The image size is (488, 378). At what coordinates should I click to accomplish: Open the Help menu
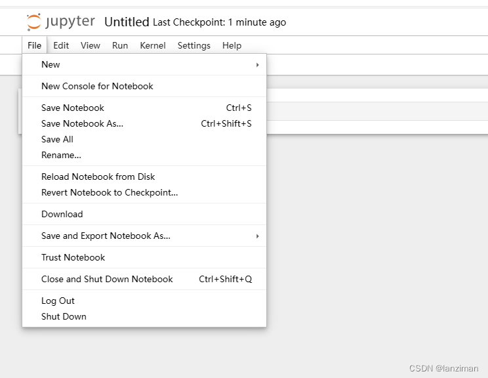pos(232,45)
